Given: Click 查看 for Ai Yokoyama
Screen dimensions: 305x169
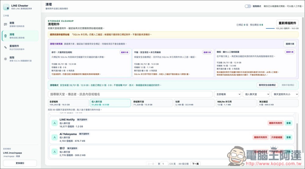Looking at the screenshot, I should tap(289, 137).
